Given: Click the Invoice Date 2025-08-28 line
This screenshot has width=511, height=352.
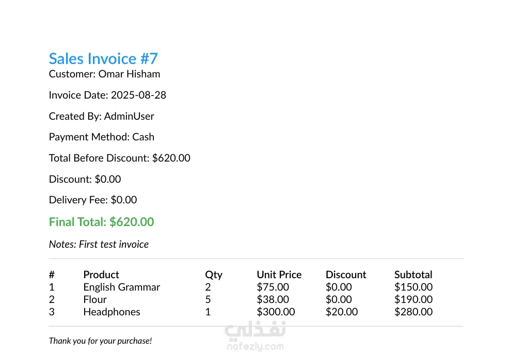Looking at the screenshot, I should [x=107, y=95].
